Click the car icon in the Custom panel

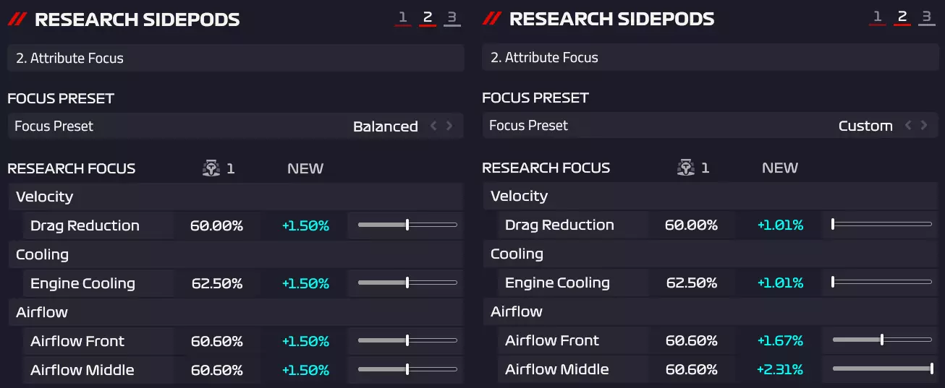(685, 168)
